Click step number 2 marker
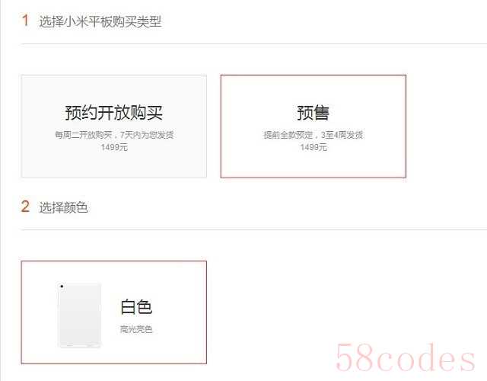 pyautogui.click(x=25, y=207)
